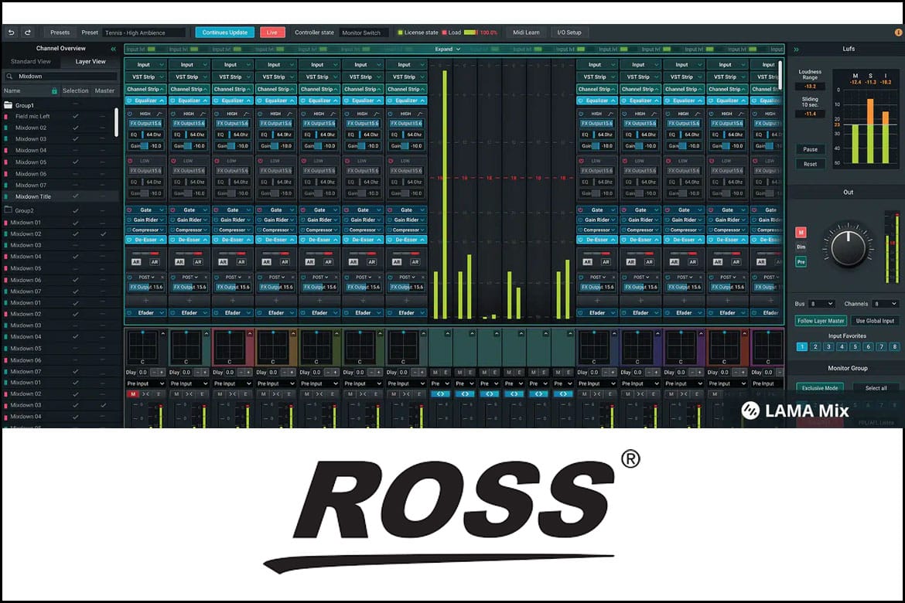Open the orange warning icon at top right

tap(898, 33)
